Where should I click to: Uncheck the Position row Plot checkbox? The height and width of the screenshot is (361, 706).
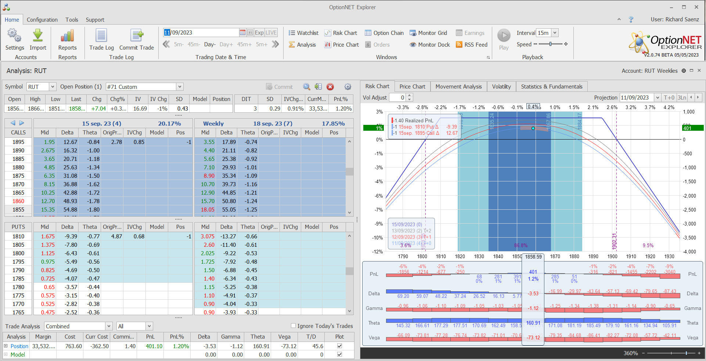click(x=339, y=346)
